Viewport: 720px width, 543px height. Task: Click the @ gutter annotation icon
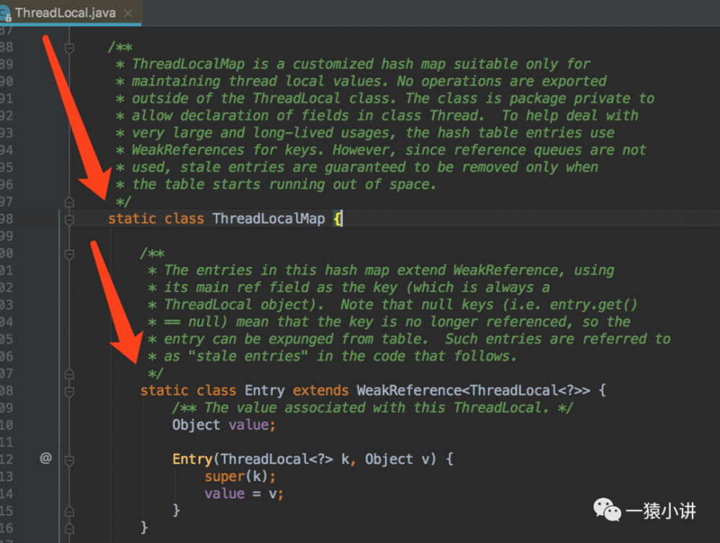[x=45, y=458]
